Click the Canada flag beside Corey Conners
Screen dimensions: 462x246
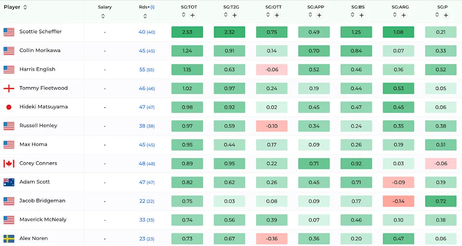pos(9,164)
